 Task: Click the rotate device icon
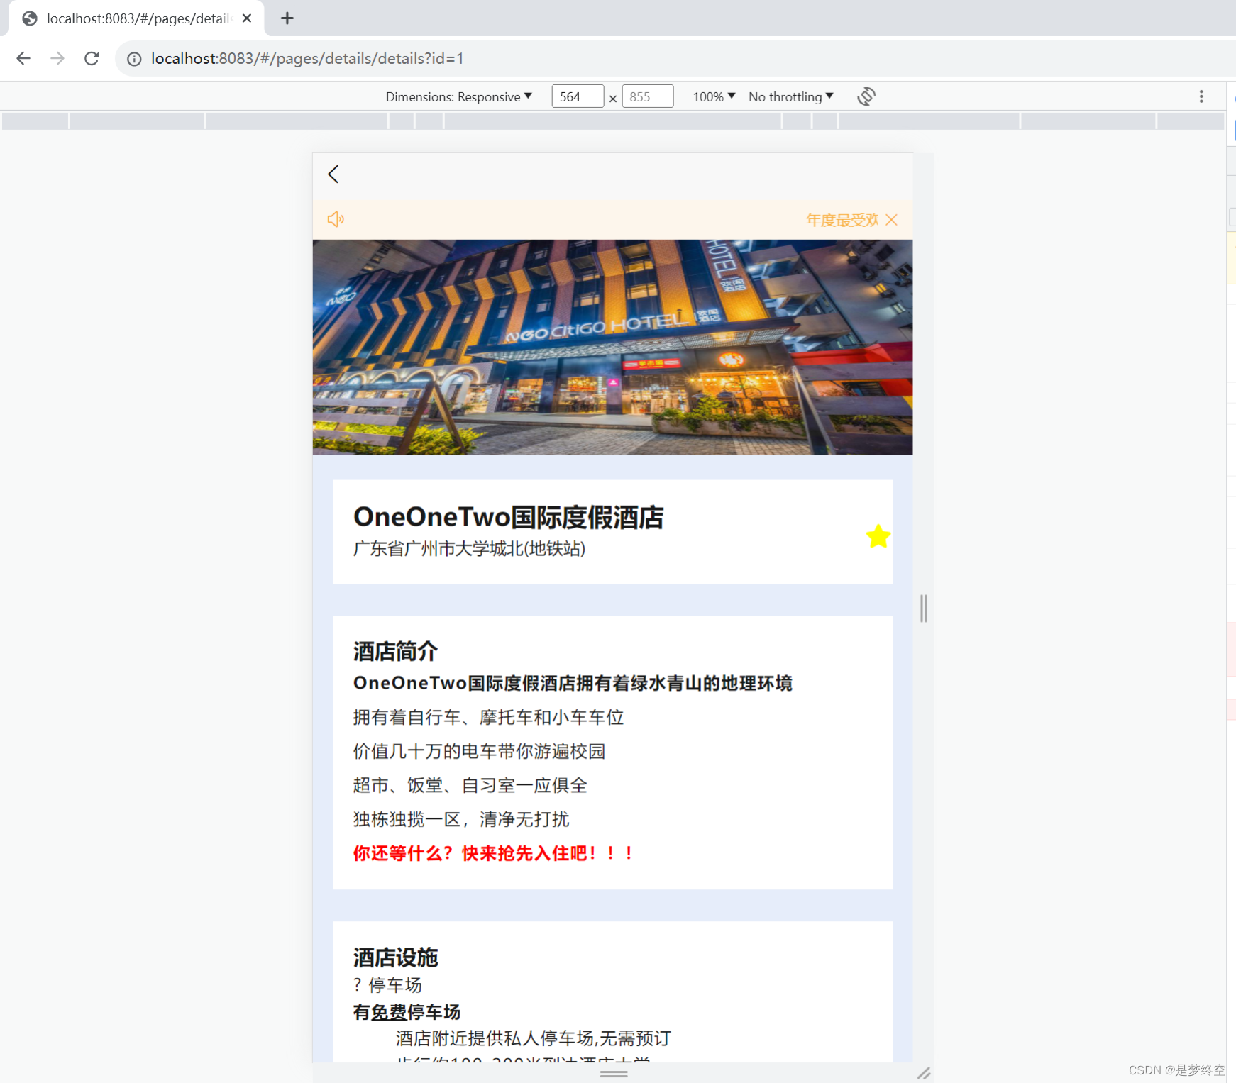(x=866, y=96)
